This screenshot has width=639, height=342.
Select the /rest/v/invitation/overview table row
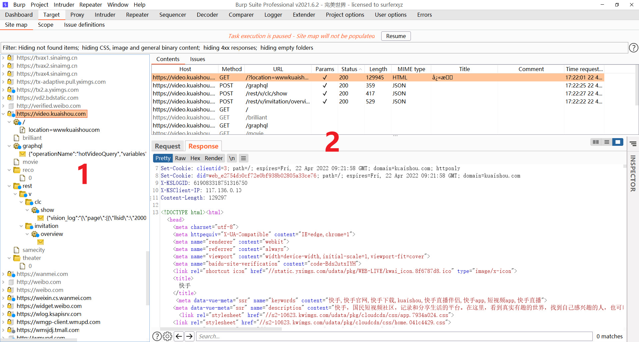pos(378,101)
